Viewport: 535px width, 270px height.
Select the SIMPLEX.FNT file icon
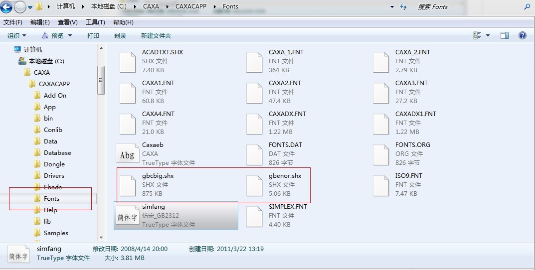pos(254,217)
